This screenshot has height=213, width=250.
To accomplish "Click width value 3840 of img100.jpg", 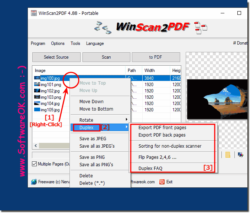I will (149, 78).
